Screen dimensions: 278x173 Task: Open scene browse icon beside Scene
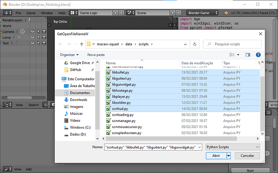131,13
